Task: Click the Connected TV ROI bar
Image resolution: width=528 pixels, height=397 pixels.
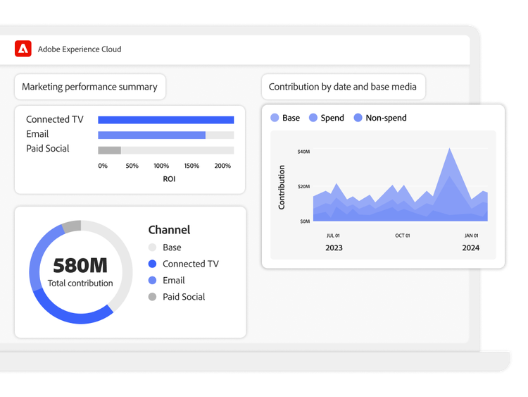Action: coord(165,120)
